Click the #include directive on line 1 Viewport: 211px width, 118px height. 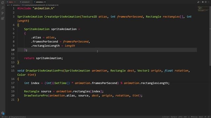pos(24,8)
